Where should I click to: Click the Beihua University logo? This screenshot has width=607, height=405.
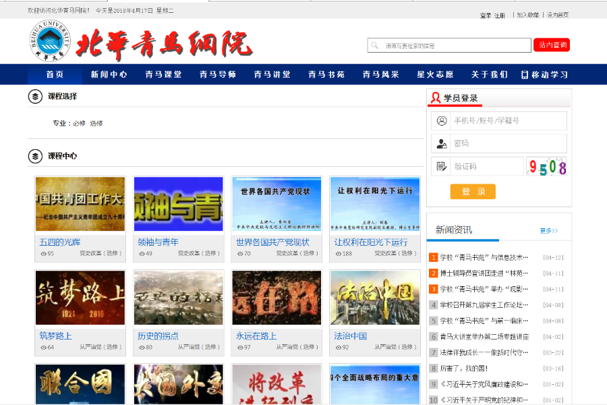[50, 40]
